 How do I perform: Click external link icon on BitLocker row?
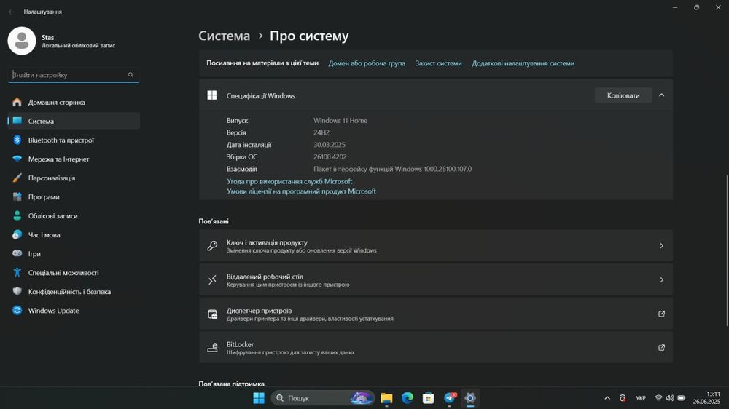tap(662, 348)
